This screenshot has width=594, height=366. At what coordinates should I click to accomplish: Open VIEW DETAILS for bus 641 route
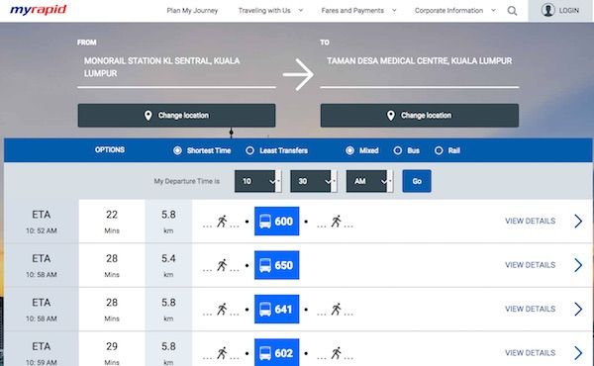(530, 309)
